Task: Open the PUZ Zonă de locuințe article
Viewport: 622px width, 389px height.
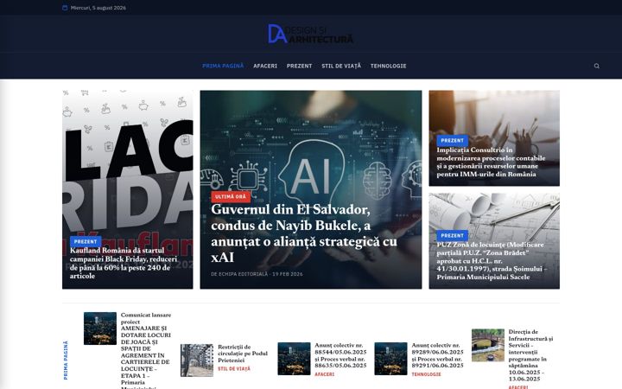Action: (492, 261)
